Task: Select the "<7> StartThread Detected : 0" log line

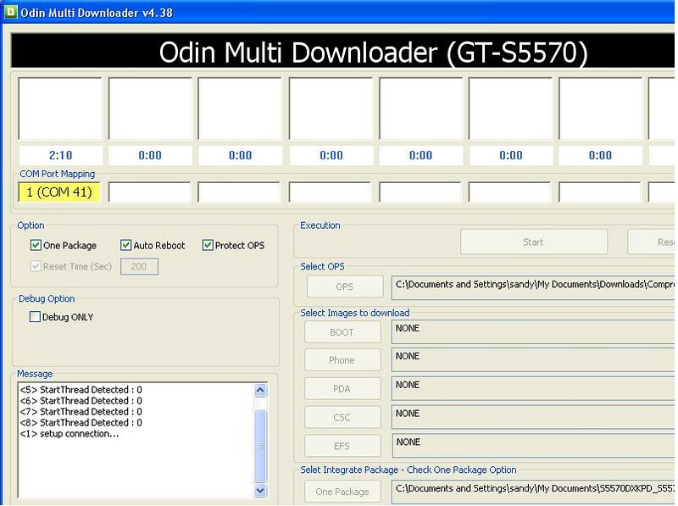Action: (81, 411)
